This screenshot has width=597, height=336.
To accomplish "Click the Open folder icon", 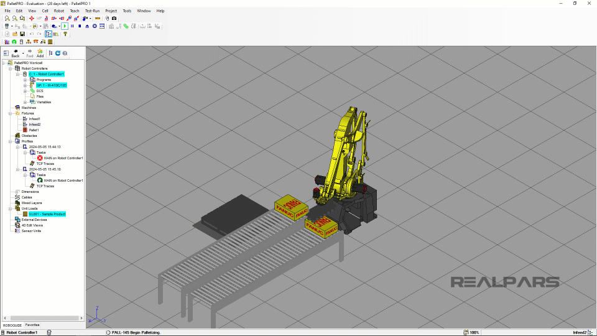I will [15, 34].
